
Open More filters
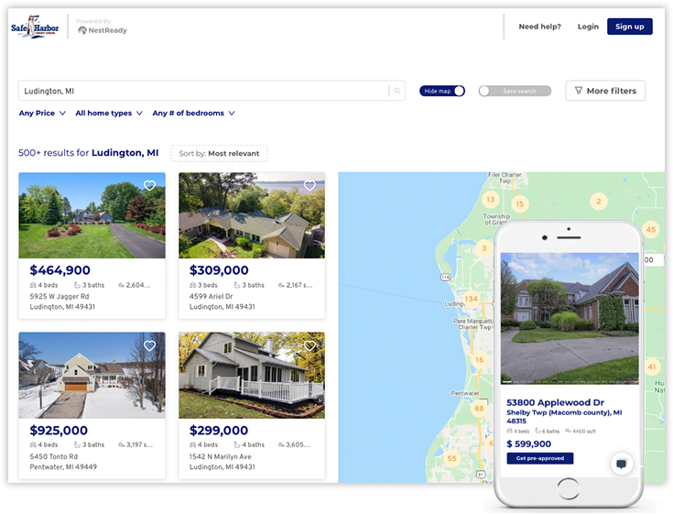605,91
